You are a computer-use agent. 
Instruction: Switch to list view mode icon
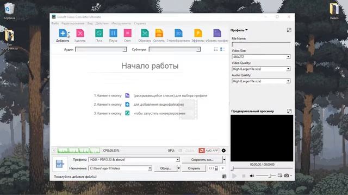pyautogui.click(x=216, y=49)
